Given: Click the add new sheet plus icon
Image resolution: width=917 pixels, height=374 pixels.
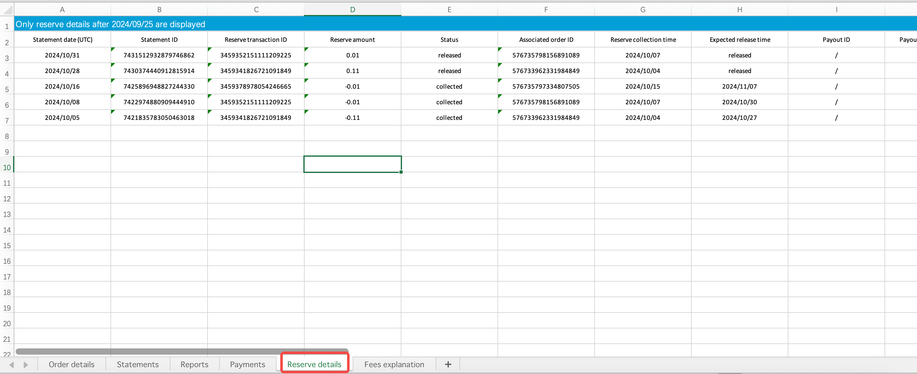Looking at the screenshot, I should (448, 364).
